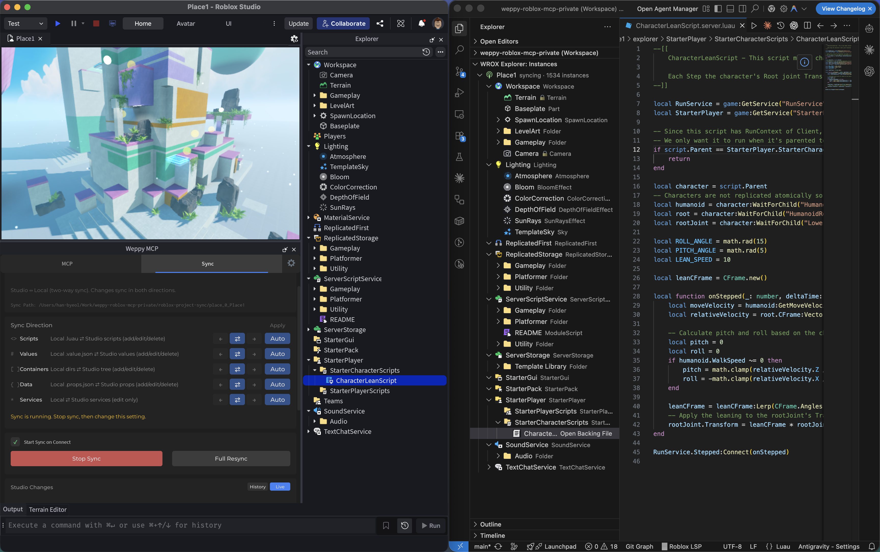Open the ChatGPT icon in the editor toolbar
Image resolution: width=880 pixels, height=552 pixels.
[793, 25]
